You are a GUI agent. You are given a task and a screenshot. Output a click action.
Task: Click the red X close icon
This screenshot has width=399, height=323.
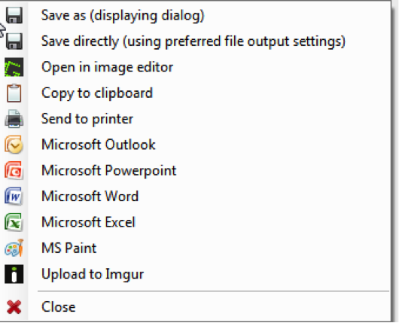[14, 307]
